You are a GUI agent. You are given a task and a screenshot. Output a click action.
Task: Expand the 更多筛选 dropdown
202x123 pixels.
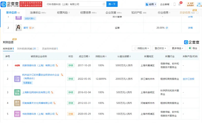pos(177,49)
